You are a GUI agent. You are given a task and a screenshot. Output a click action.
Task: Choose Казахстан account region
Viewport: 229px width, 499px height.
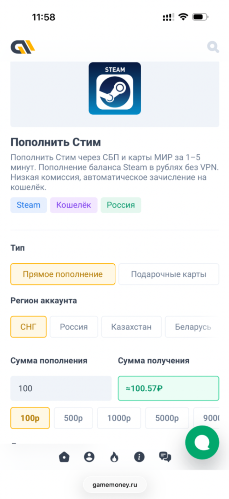pyautogui.click(x=131, y=327)
